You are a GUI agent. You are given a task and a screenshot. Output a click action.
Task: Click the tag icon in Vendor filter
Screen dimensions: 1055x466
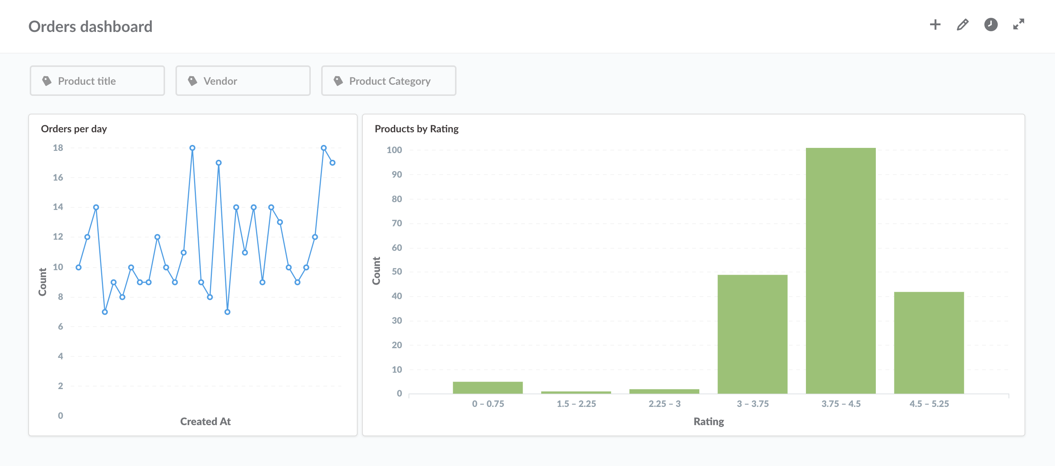click(x=193, y=80)
